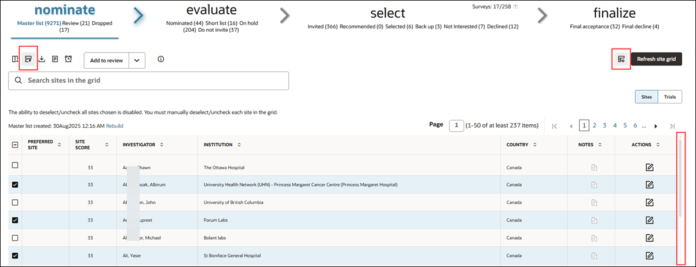The image size is (696, 267).
Task: Go to the previous page arrow
Action: (x=571, y=125)
